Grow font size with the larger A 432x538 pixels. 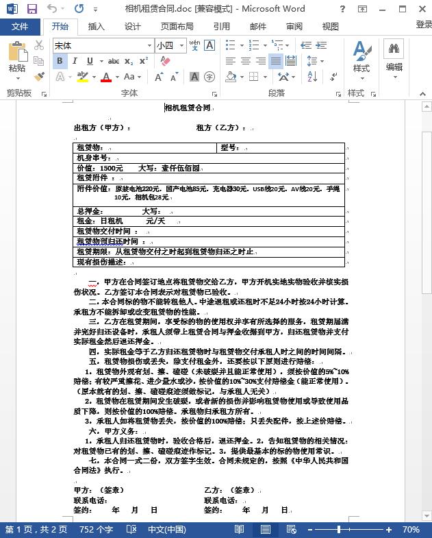[x=158, y=77]
